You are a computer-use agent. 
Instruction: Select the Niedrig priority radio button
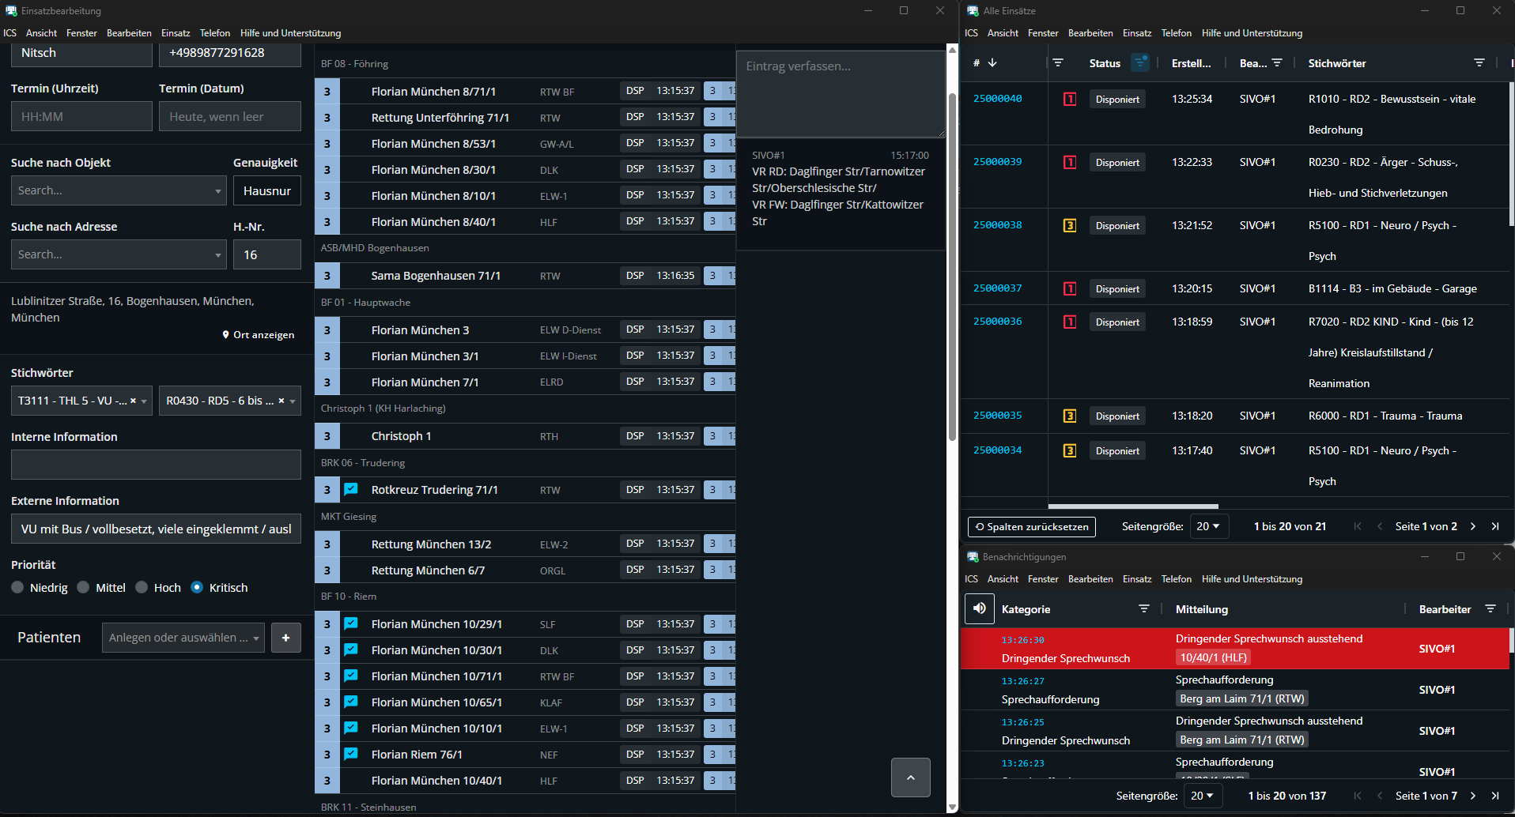(18, 587)
